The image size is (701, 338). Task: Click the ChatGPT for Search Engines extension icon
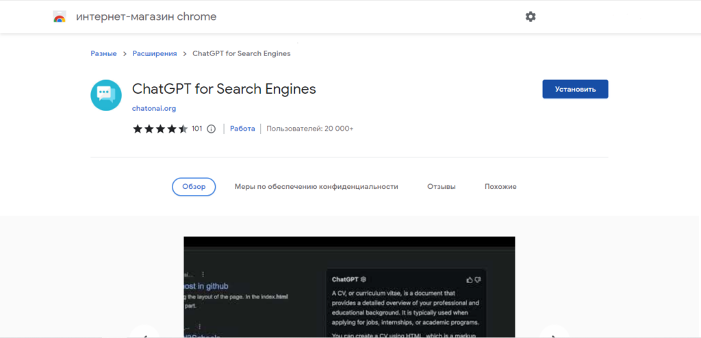coord(106,95)
